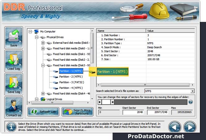206x140 pixels.
Task: Click the left slider handle of sector range
Action: (x=100, y=102)
